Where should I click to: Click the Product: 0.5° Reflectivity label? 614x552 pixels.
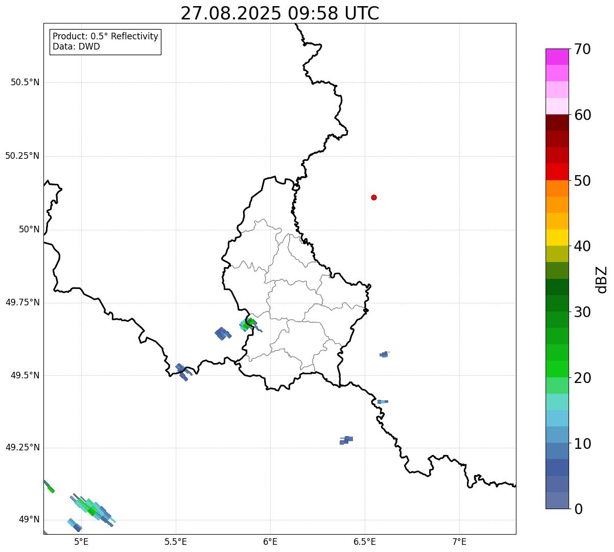(105, 37)
